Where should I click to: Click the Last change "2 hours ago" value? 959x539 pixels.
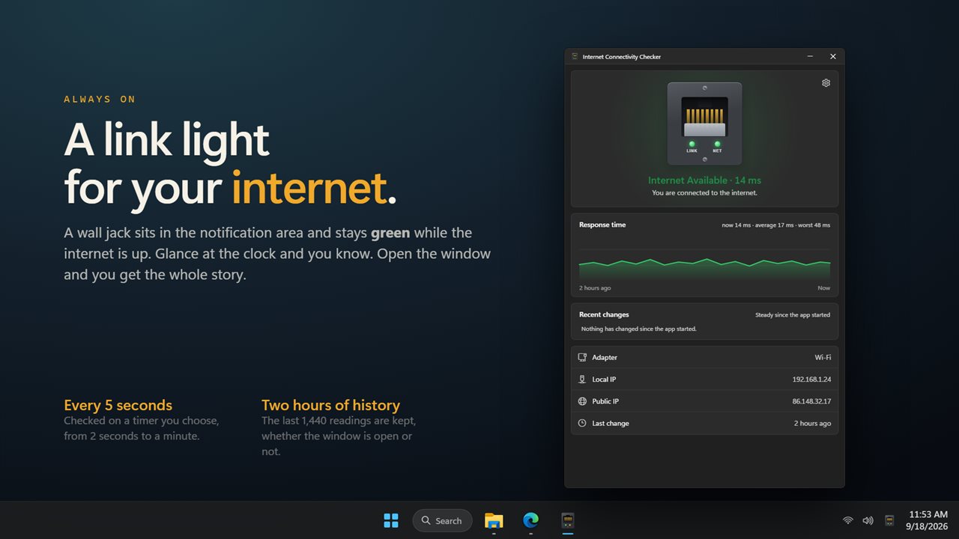click(812, 424)
